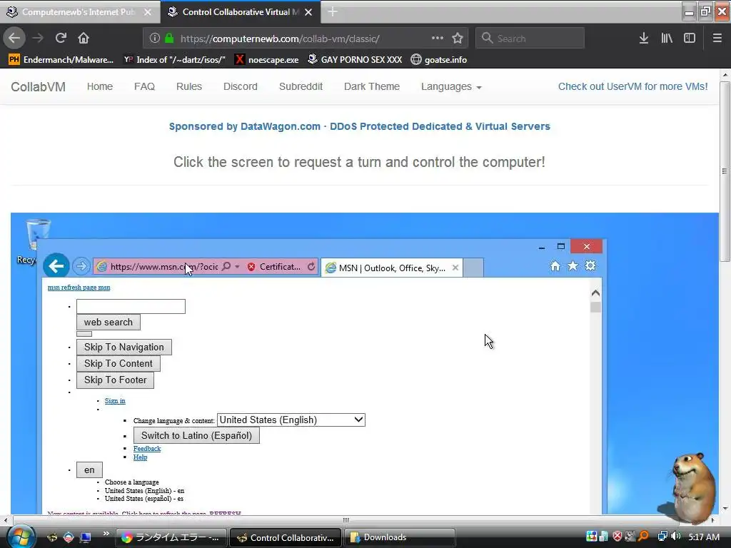Open goatse.info bookmark
Image resolution: width=731 pixels, height=548 pixels.
pyautogui.click(x=439, y=60)
